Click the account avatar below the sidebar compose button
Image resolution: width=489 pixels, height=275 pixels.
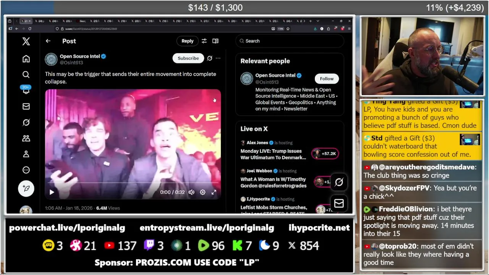pyautogui.click(x=26, y=210)
